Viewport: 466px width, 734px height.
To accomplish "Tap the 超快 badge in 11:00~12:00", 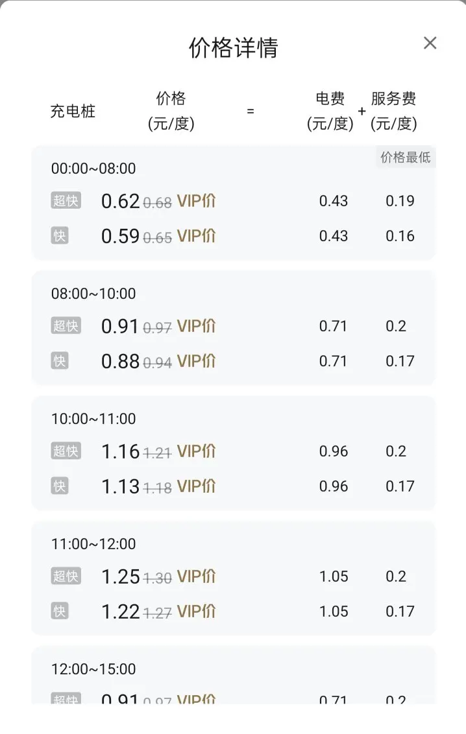I will pyautogui.click(x=66, y=576).
